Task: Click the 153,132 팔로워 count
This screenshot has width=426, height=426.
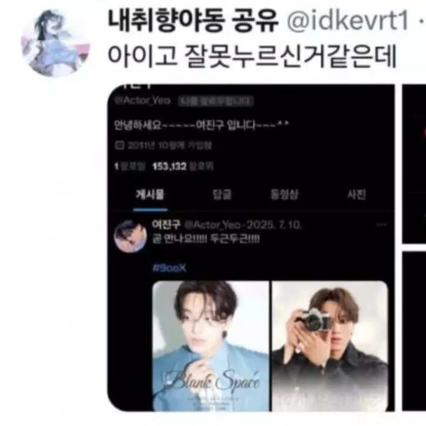Action: [183, 166]
